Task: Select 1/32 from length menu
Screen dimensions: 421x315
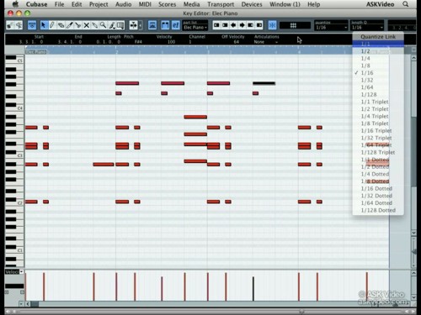Action: (378, 81)
